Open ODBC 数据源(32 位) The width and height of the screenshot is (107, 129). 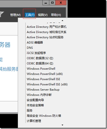40,58
